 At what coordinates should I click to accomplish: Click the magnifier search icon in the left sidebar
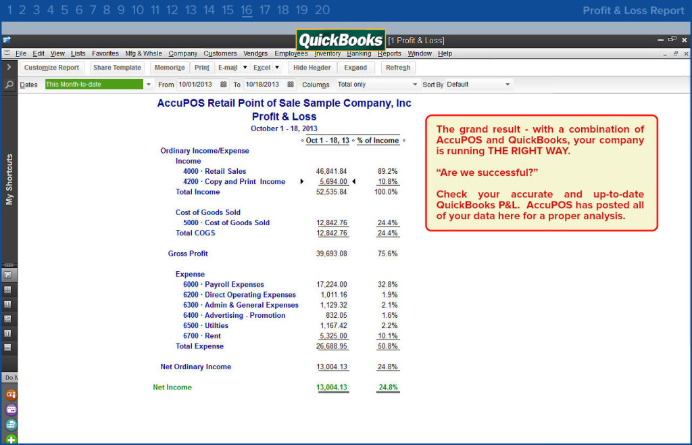pos(9,85)
